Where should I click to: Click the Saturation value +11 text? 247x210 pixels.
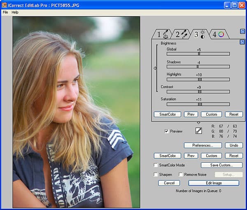point(199,100)
